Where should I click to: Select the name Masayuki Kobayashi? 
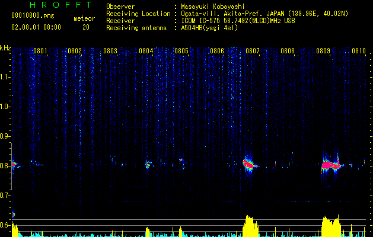[x=213, y=7]
